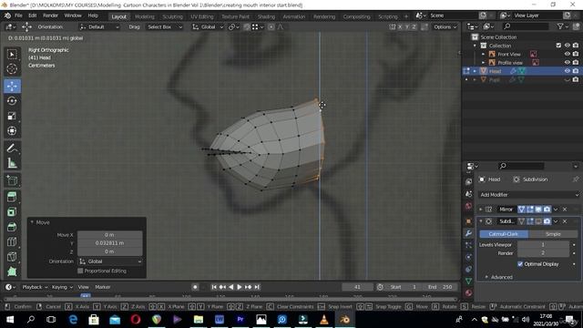Select Catmull-Clark subdivision type
Image resolution: width=583 pixels, height=328 pixels.
click(x=504, y=234)
